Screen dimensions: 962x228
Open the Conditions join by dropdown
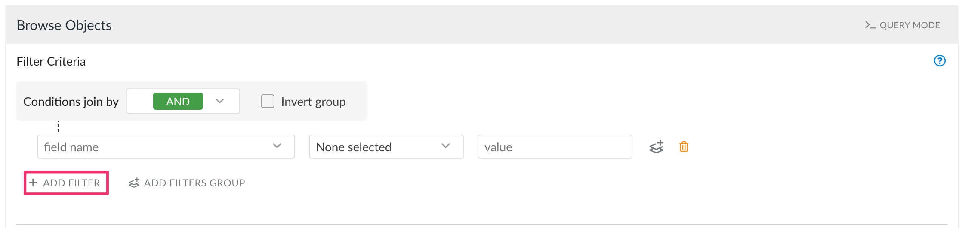coord(183,101)
